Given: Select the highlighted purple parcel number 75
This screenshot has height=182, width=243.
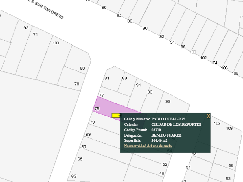Looking at the screenshot, I should (x=97, y=109).
